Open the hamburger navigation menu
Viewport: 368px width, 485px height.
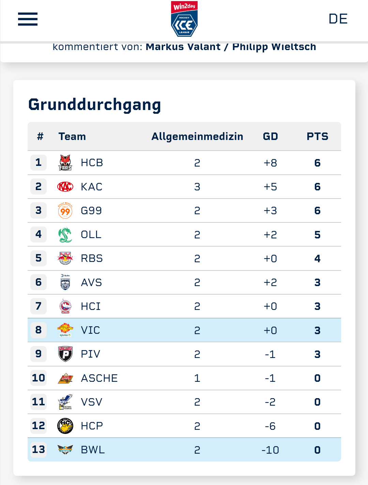[x=28, y=19]
